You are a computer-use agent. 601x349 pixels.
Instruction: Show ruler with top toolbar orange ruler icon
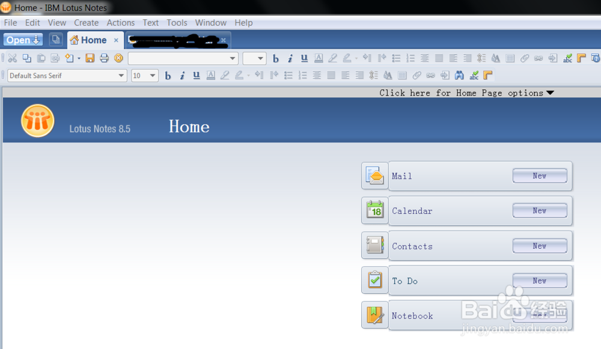(581, 58)
